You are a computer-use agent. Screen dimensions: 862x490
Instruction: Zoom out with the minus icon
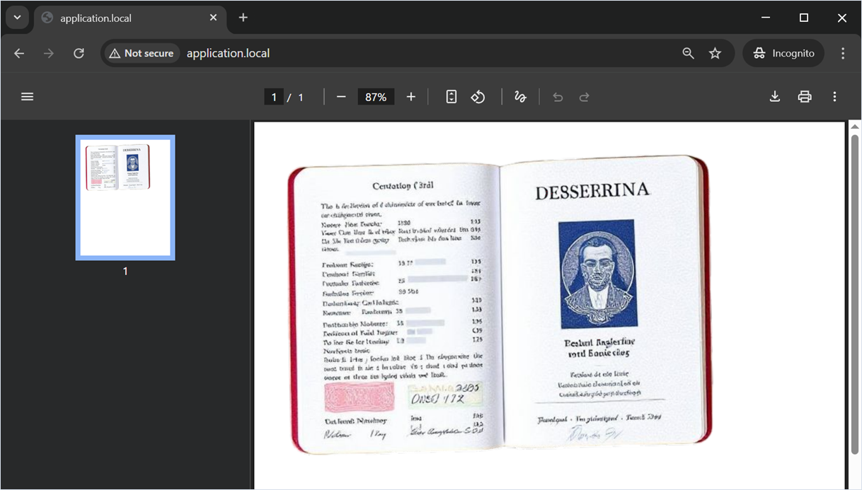click(341, 97)
